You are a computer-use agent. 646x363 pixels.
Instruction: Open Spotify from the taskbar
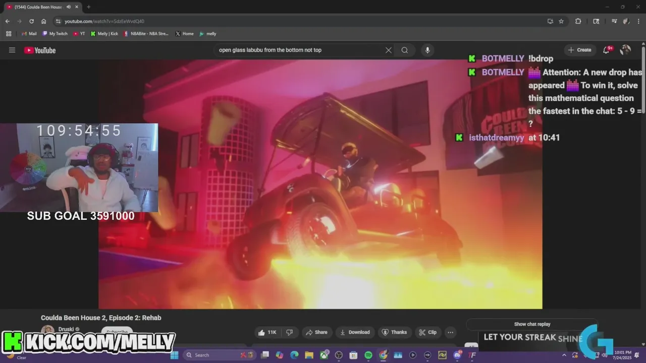[x=368, y=355]
